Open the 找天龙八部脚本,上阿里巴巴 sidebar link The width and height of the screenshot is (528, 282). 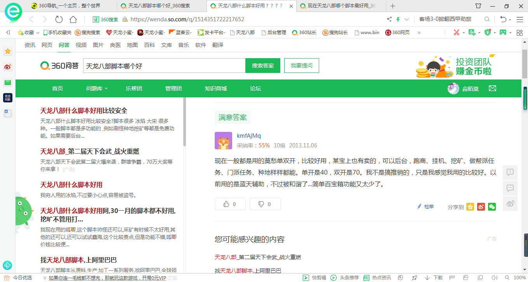pos(78,260)
